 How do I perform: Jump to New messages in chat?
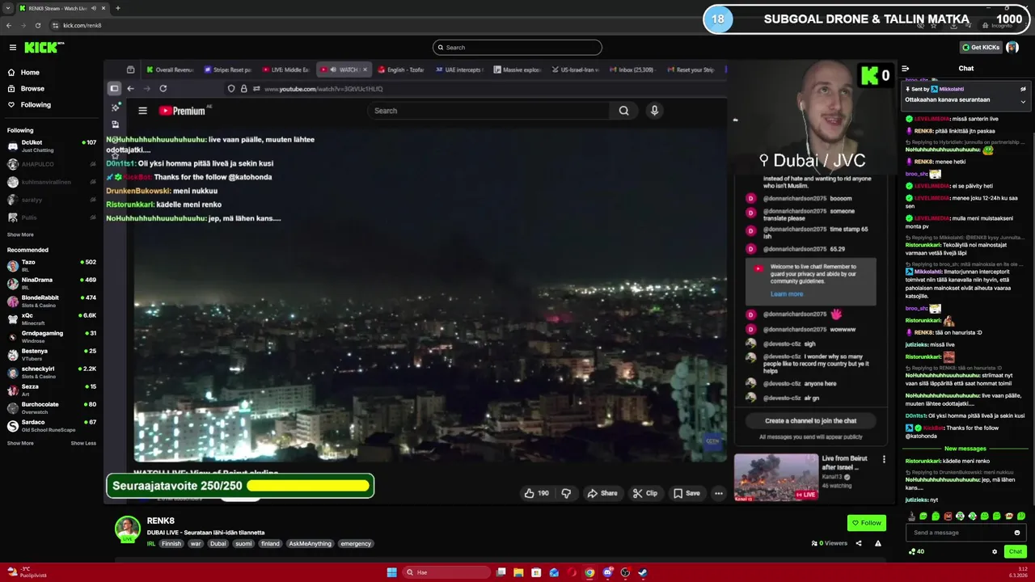[965, 449]
